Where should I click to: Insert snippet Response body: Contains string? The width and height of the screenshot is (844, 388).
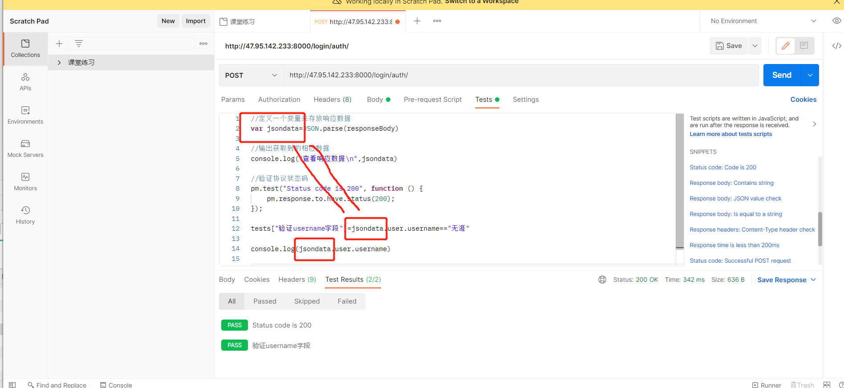[731, 183]
